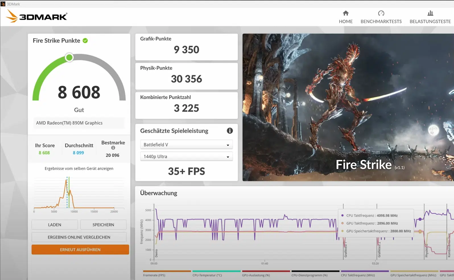Click 3DMark icon in title bar
Viewport: 454px width, 280px height.
click(3, 4)
